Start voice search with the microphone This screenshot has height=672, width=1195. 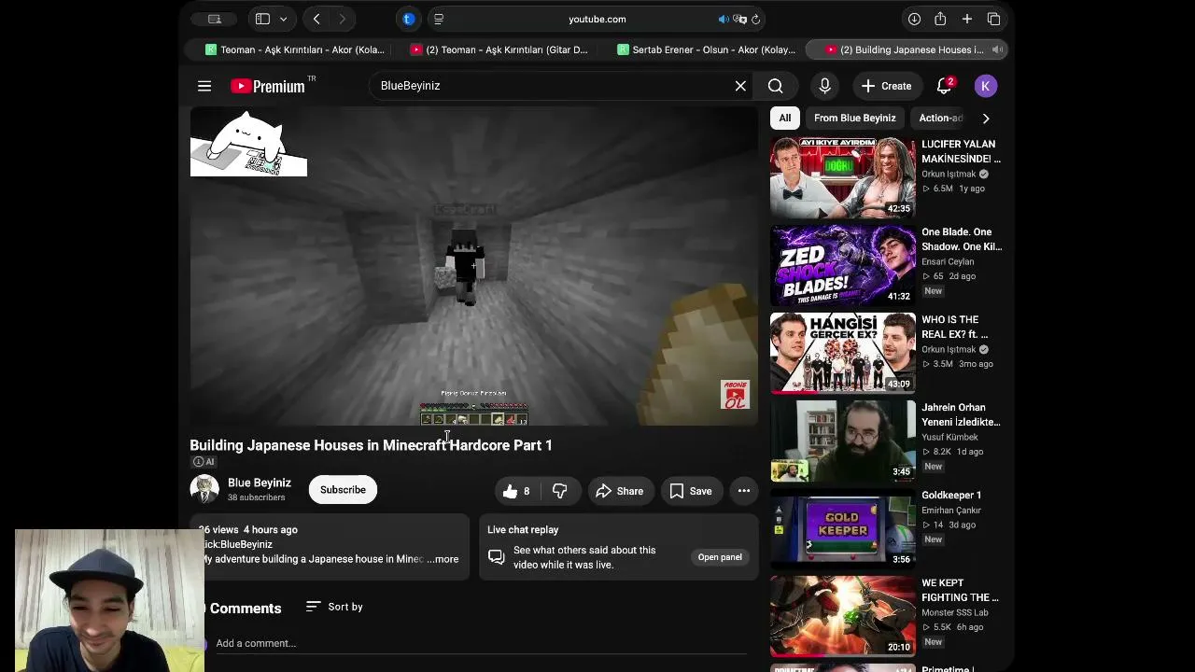click(x=824, y=86)
